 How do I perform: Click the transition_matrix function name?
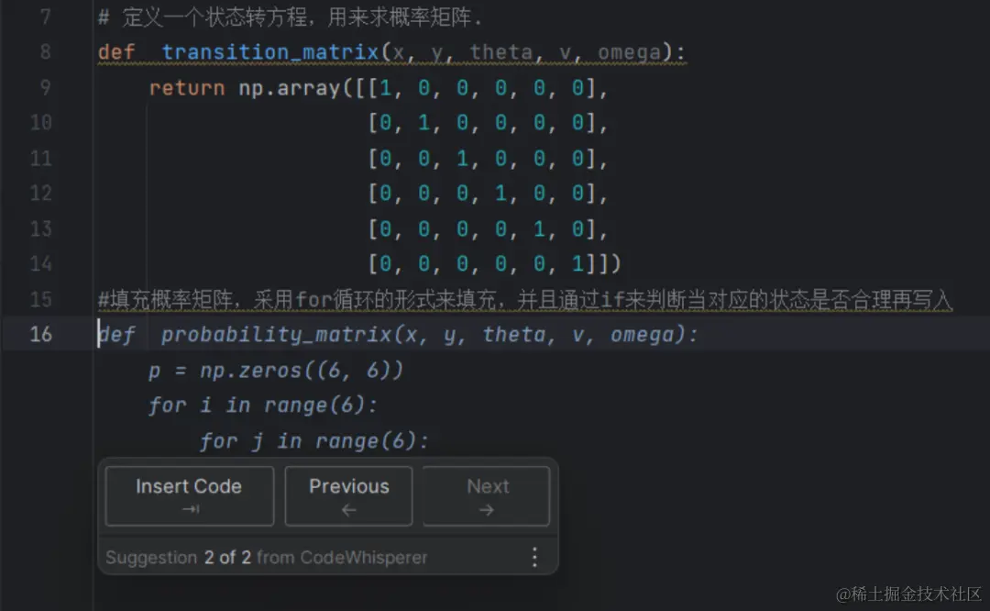point(269,51)
